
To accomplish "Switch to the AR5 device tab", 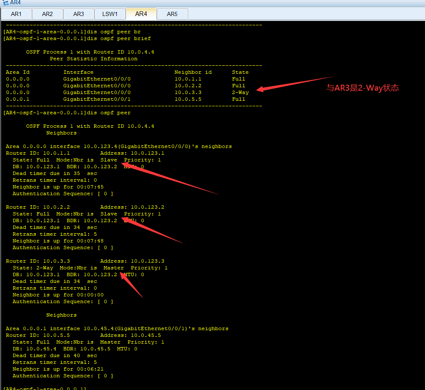I will (x=172, y=14).
